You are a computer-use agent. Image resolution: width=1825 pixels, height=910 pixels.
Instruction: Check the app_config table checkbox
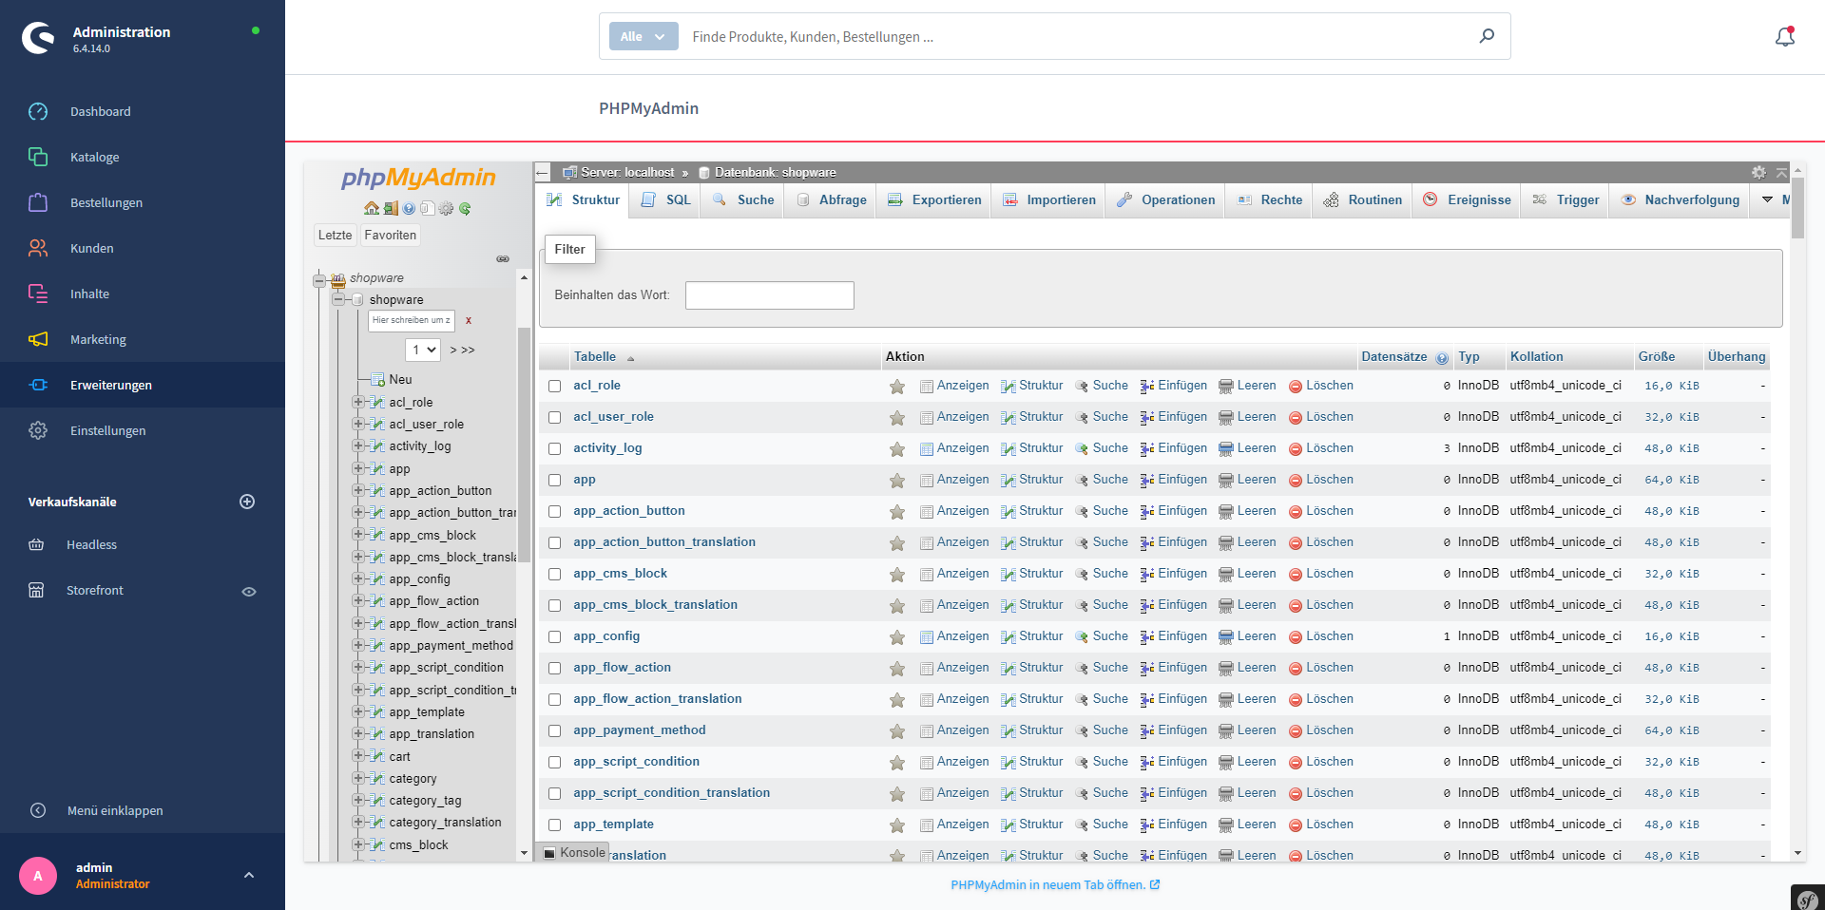(x=554, y=636)
